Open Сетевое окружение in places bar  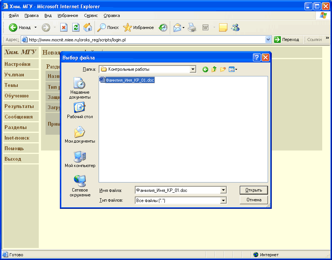pyautogui.click(x=80, y=186)
